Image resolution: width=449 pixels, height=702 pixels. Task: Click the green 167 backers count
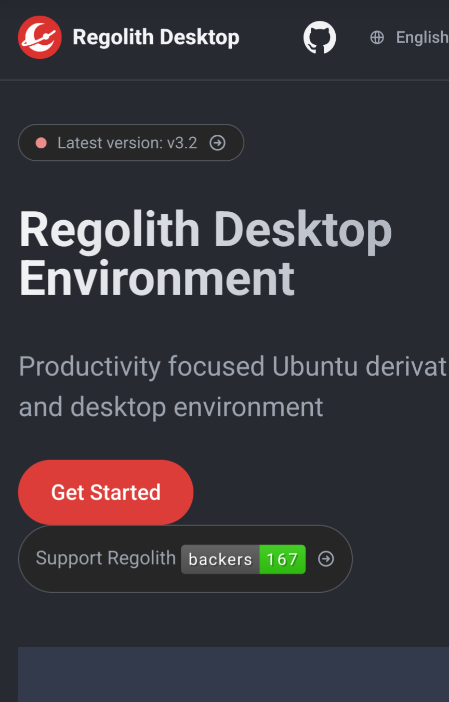[282, 559]
